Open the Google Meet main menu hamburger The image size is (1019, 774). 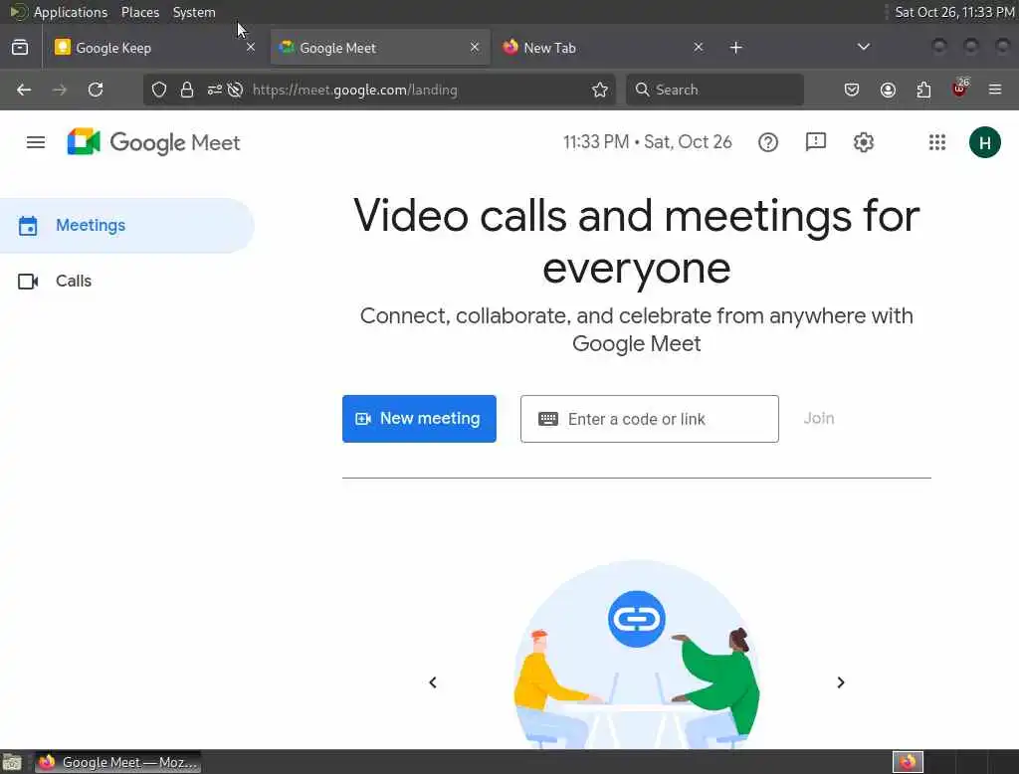click(x=36, y=142)
